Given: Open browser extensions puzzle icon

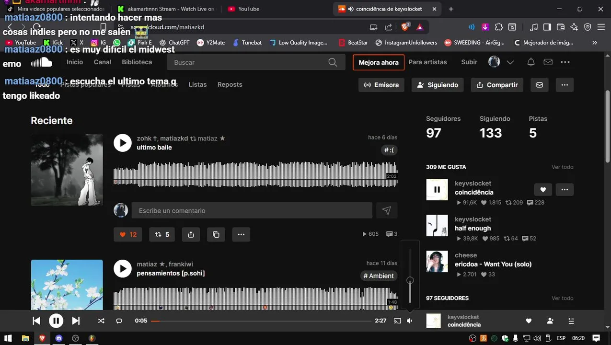Looking at the screenshot, I should coord(499,27).
